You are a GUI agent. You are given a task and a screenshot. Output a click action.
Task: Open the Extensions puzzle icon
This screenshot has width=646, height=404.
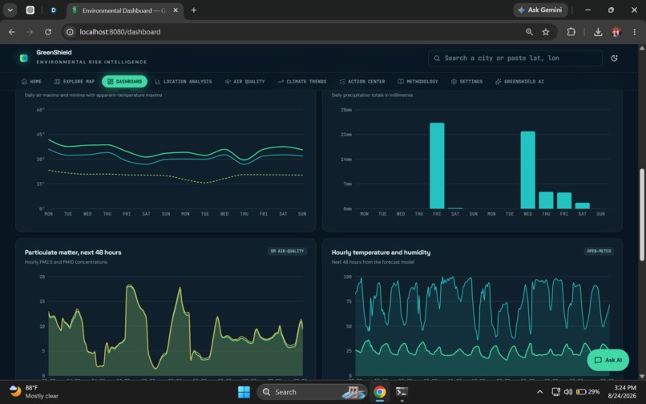coord(571,32)
